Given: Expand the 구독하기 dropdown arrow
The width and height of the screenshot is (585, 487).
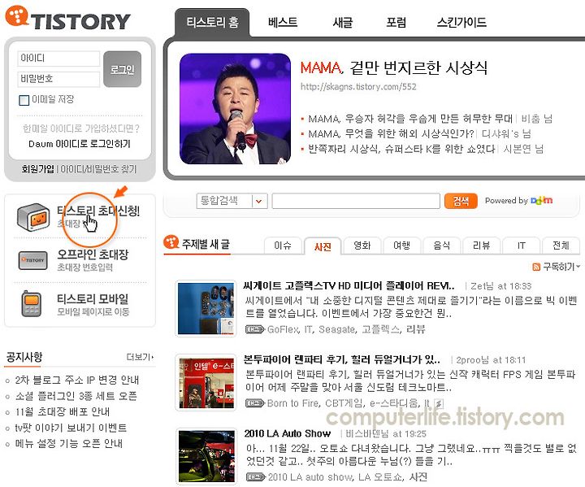Looking at the screenshot, I should [578, 267].
